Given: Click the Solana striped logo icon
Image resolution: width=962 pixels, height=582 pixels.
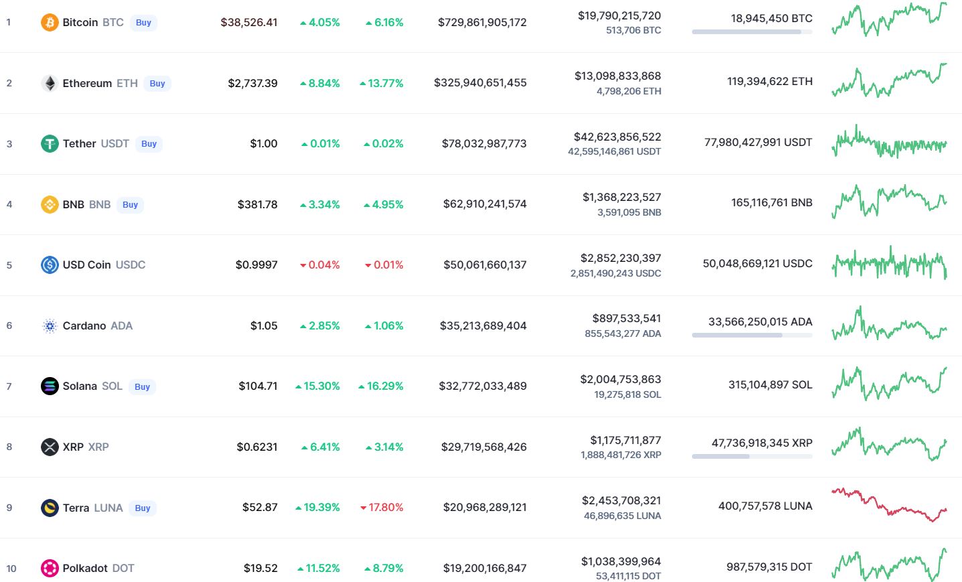Looking at the screenshot, I should click(50, 386).
